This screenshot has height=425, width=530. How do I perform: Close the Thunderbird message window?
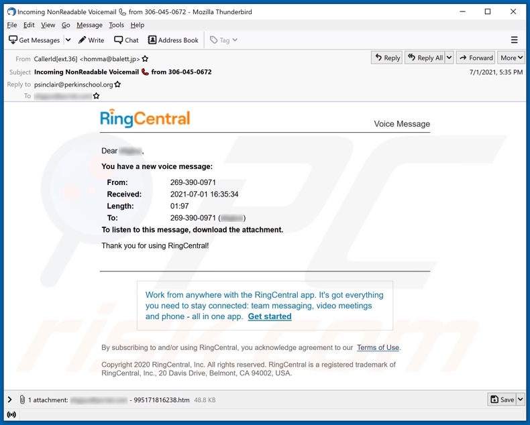513,12
